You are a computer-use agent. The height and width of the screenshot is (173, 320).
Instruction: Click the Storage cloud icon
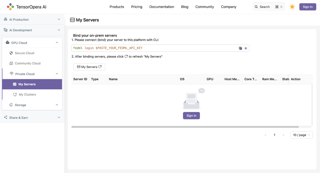click(11, 105)
